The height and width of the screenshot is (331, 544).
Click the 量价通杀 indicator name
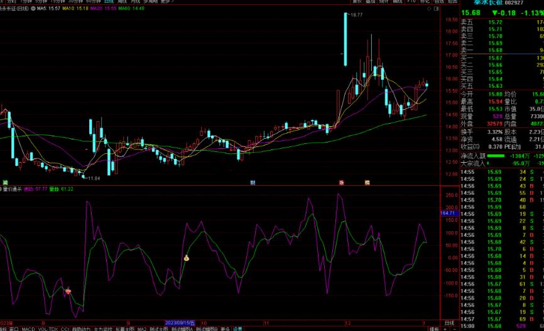tap(13, 190)
